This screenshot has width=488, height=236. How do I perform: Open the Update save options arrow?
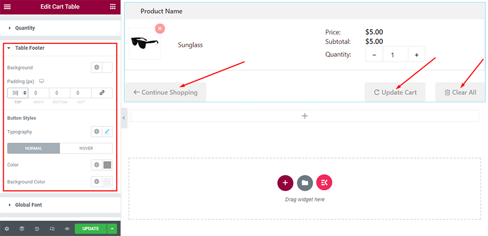112,229
